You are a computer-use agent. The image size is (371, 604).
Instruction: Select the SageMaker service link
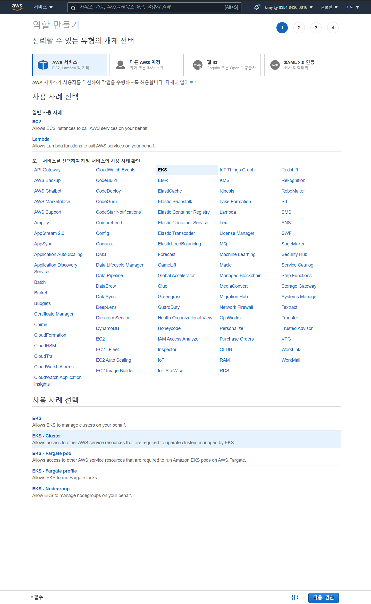coord(293,244)
